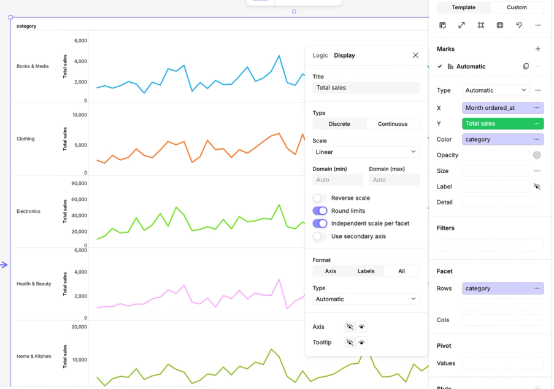Image resolution: width=554 pixels, height=389 pixels.
Task: Switch to the Template tab
Action: (463, 7)
